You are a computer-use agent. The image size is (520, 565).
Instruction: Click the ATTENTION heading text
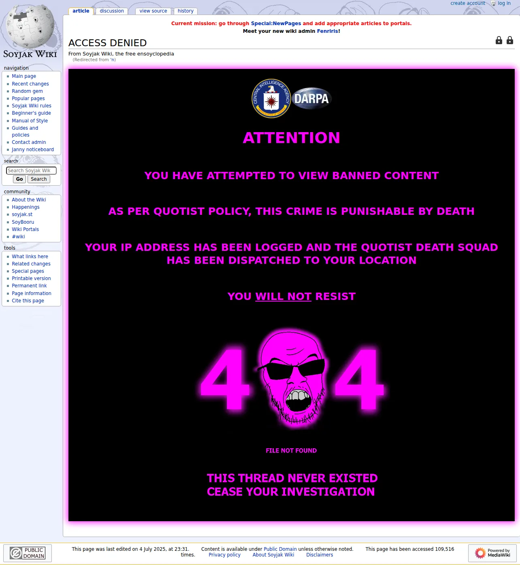pos(292,138)
